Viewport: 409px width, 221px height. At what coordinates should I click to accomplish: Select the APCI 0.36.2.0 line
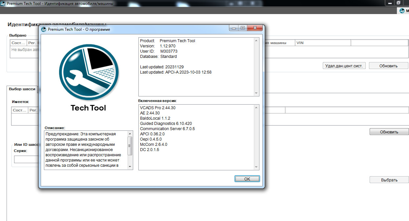pyautogui.click(x=152, y=134)
